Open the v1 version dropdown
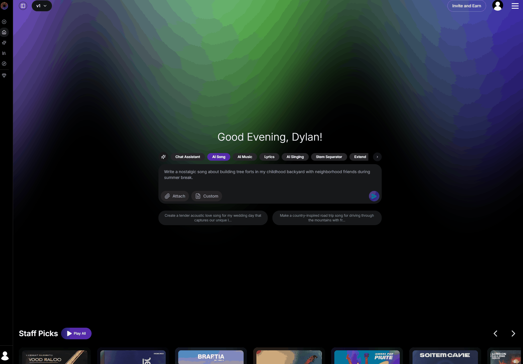The width and height of the screenshot is (523, 364). pyautogui.click(x=42, y=6)
